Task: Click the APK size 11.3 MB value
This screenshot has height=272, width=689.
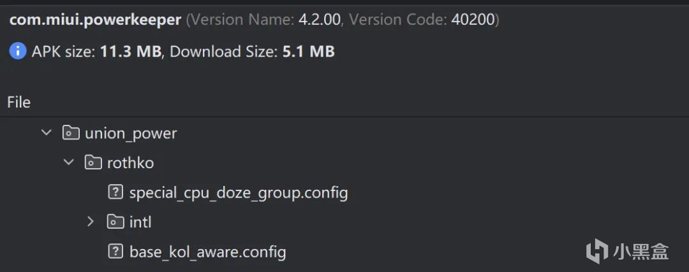Action: click(x=130, y=52)
